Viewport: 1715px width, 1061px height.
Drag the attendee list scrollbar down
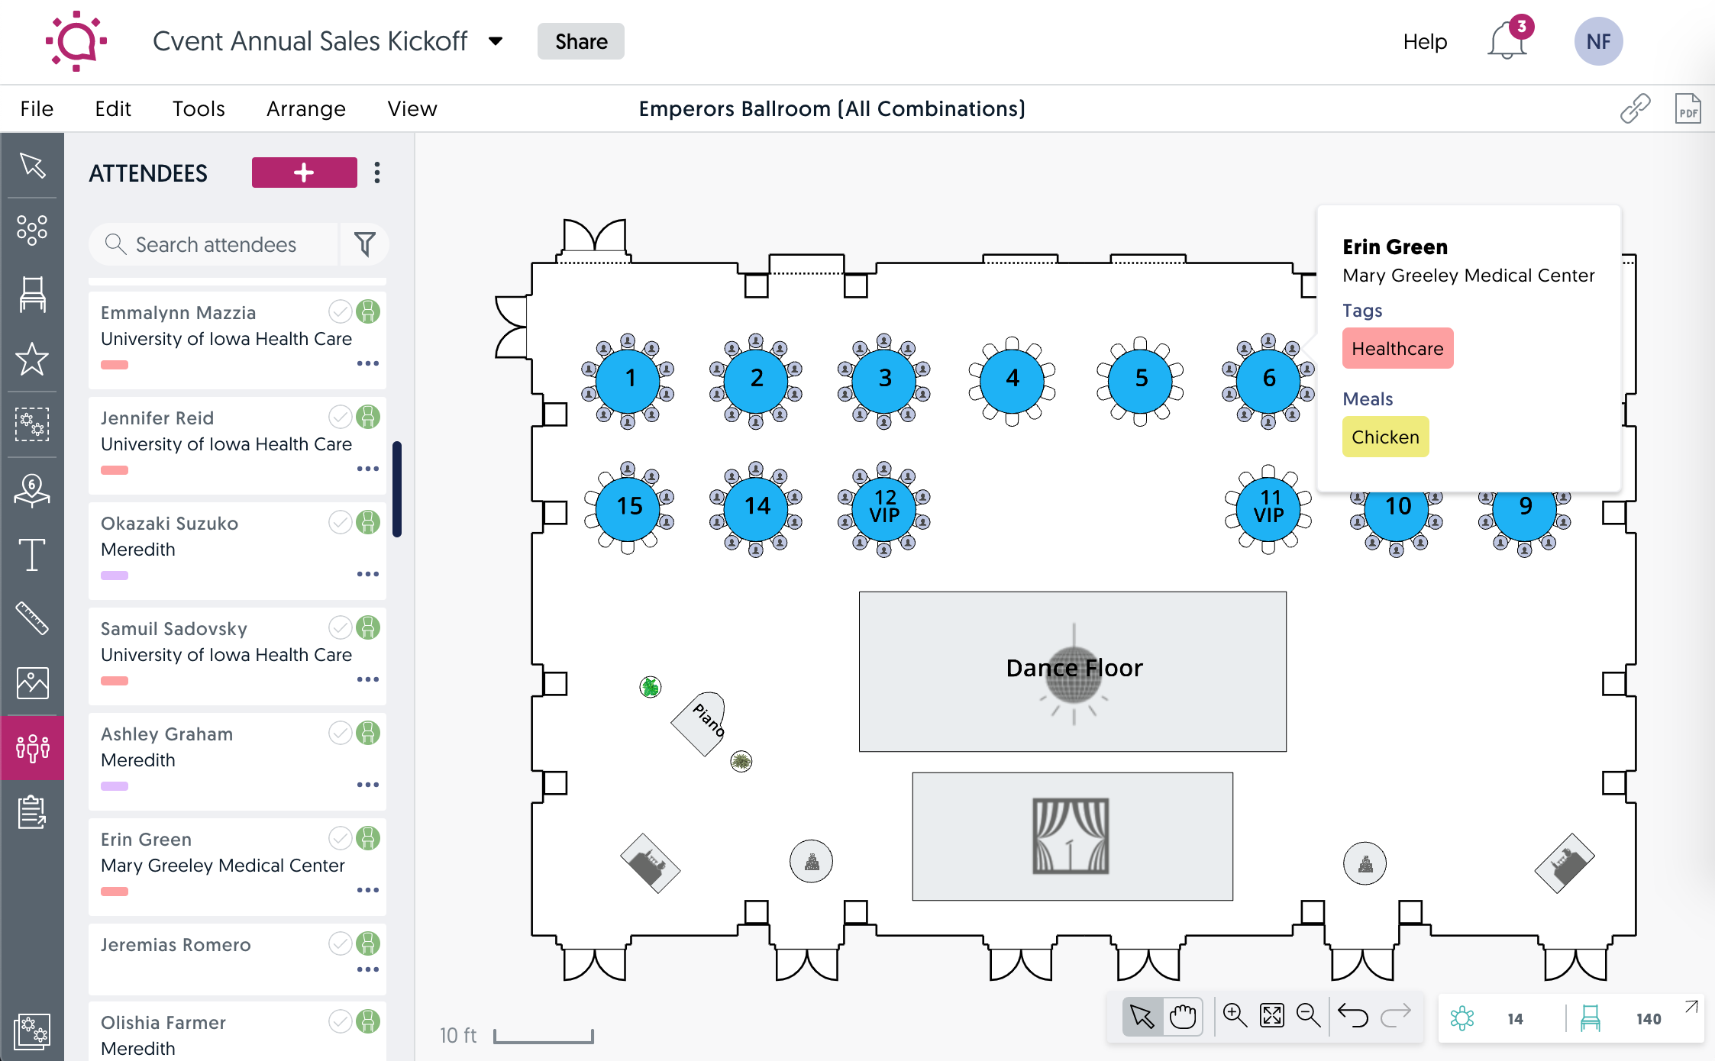coord(398,454)
